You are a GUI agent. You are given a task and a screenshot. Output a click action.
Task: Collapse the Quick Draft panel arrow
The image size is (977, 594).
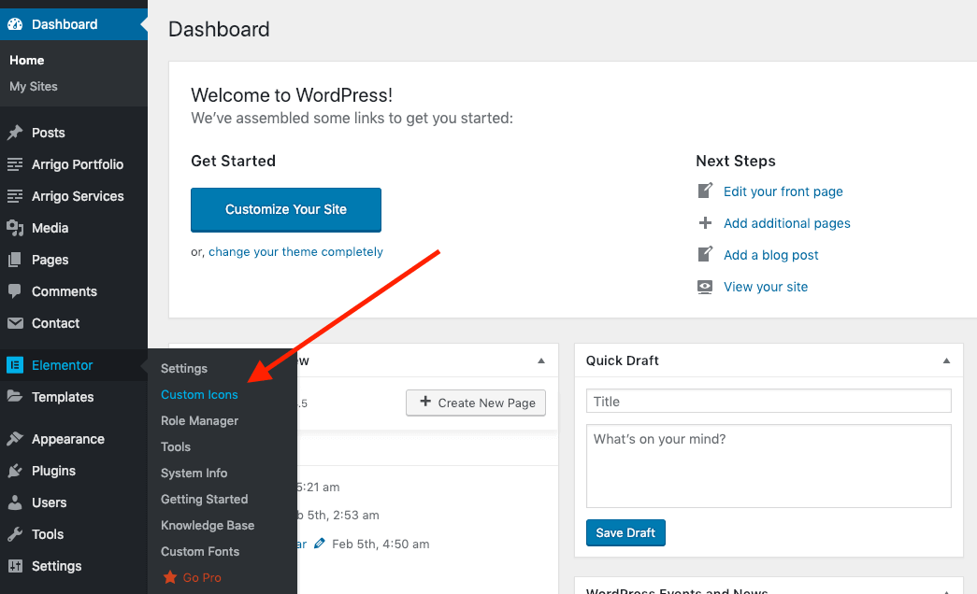[946, 361]
